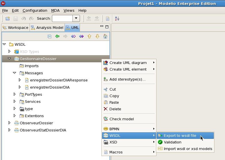This screenshot has height=160, width=225.
Task: Collapse the WSDL root folder
Action: pyautogui.click(x=4, y=44)
